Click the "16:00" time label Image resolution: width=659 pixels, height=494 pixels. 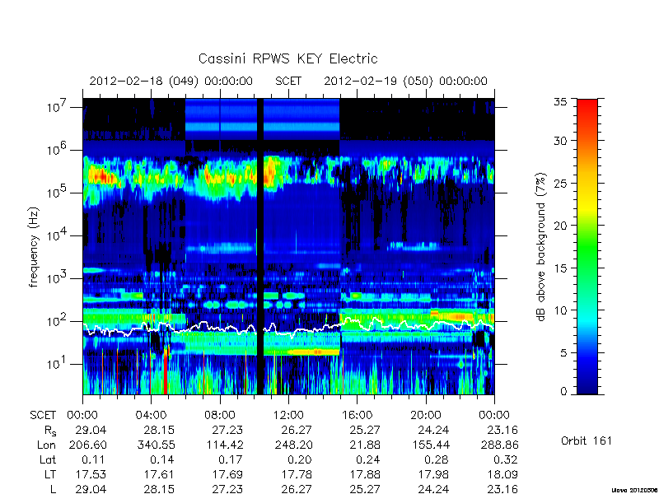357,415
